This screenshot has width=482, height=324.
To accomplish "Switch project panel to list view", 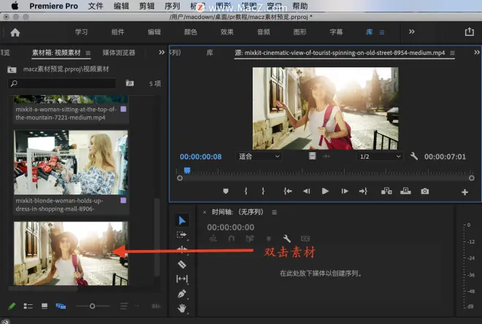I will (28, 306).
